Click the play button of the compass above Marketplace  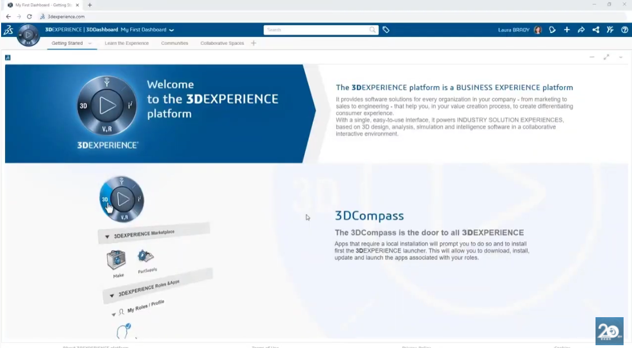click(122, 199)
